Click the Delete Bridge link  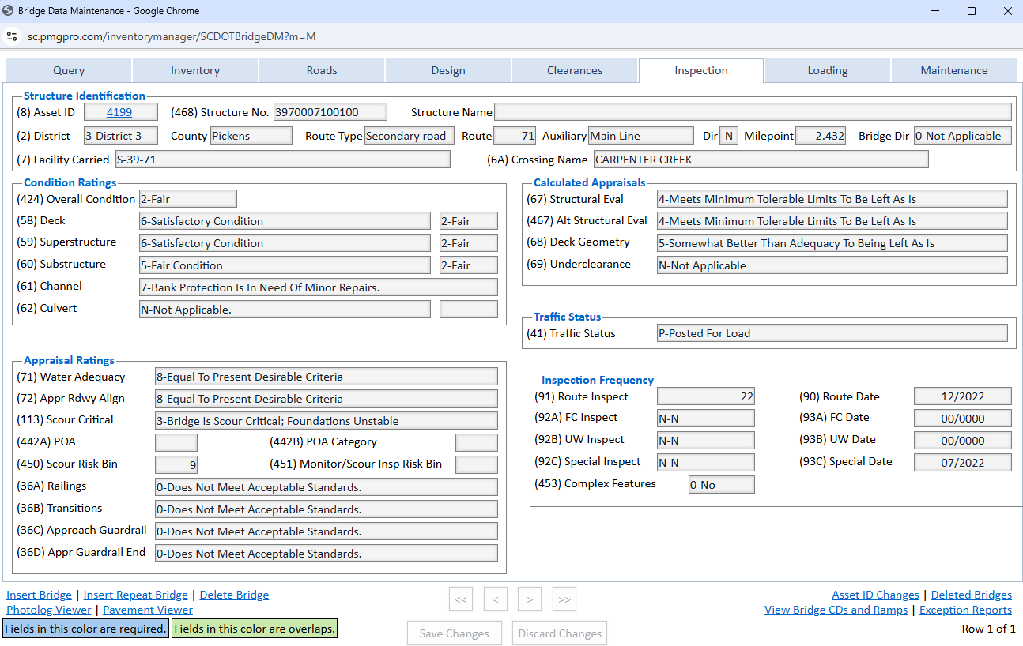[x=234, y=595]
